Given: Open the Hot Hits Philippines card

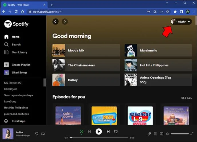Looking at the screenshot, I should point(158,65).
